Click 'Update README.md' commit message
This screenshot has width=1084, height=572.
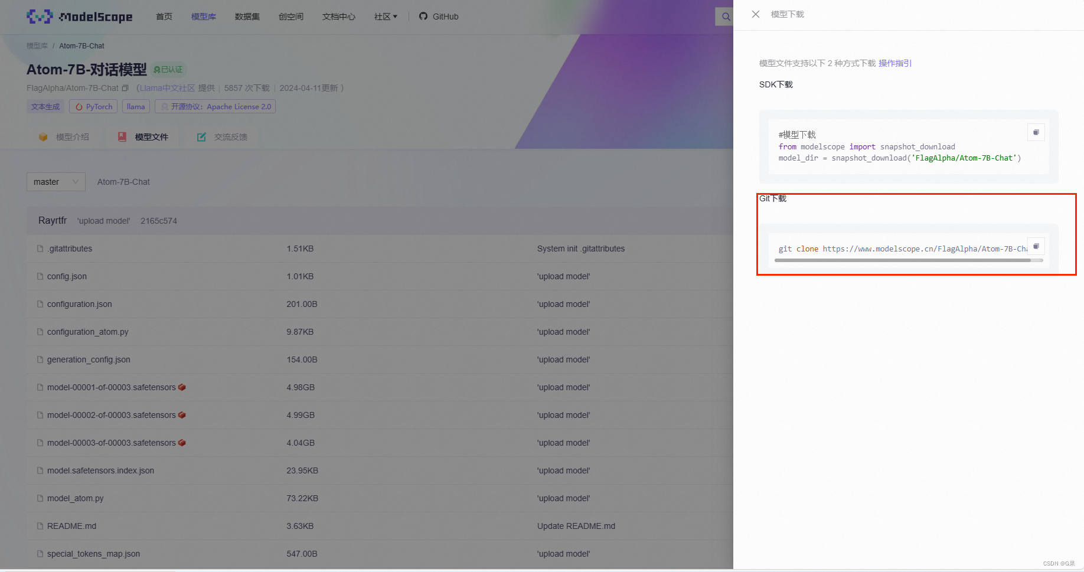(576, 526)
